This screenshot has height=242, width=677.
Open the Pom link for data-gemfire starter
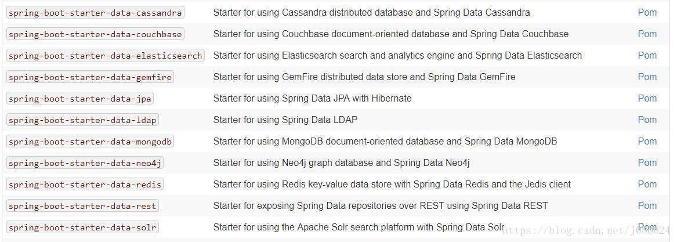click(647, 77)
